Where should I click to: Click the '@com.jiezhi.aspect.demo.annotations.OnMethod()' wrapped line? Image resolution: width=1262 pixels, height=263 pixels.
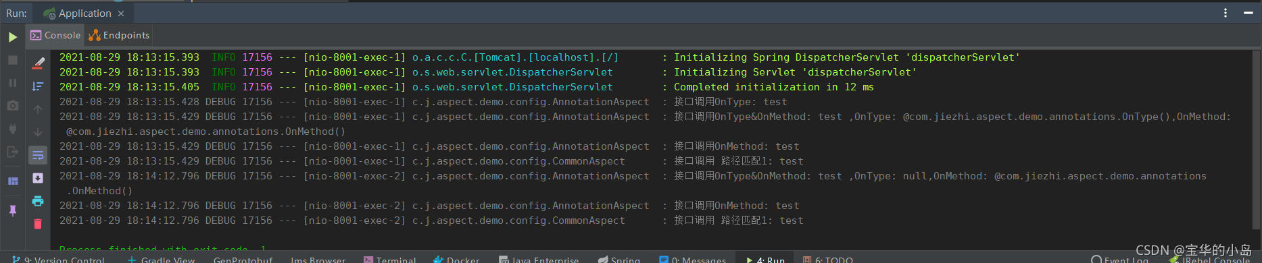click(x=205, y=131)
